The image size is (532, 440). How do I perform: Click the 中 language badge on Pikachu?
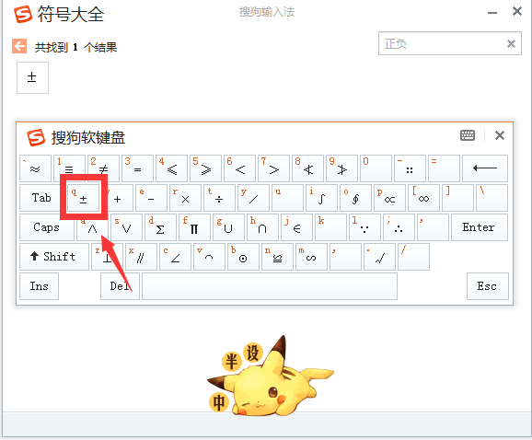pos(219,402)
